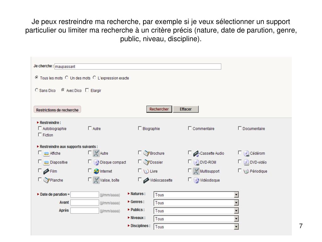Click the Affiche support icon
Viewport: 322px width, 242px height.
tap(47, 153)
